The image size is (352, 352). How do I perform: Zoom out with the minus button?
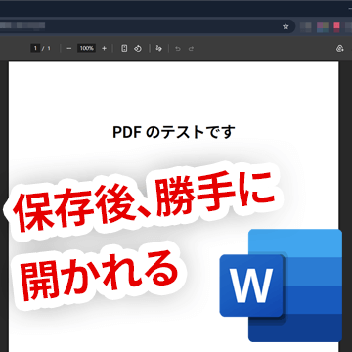(x=68, y=49)
